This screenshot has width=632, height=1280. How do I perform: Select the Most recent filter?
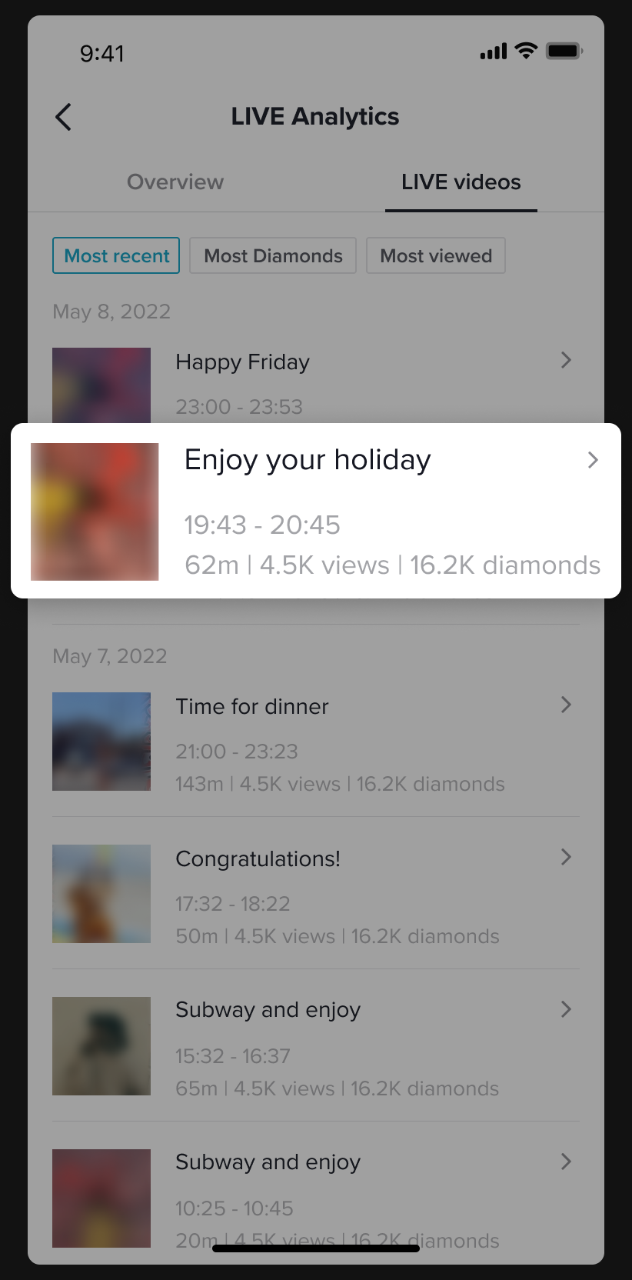(x=116, y=255)
